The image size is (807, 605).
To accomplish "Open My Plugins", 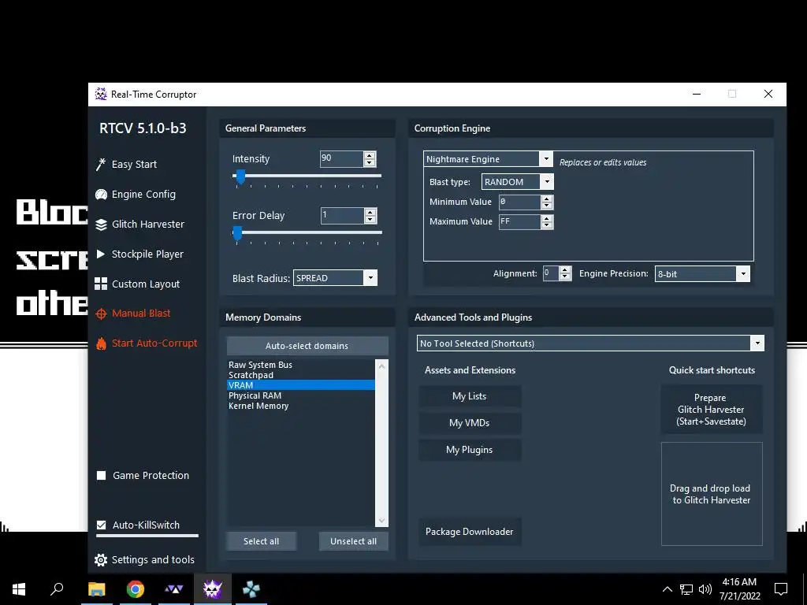I will pos(470,450).
